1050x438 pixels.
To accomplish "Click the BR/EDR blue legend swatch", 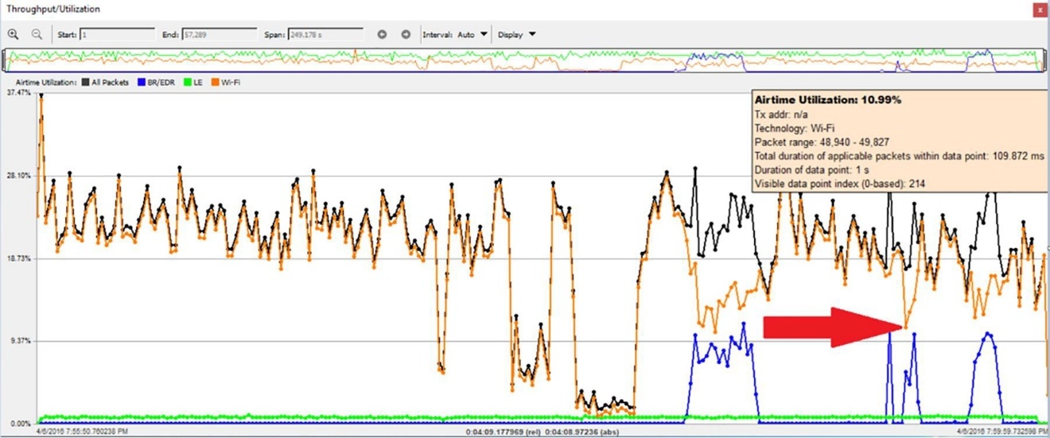I will click(x=141, y=82).
